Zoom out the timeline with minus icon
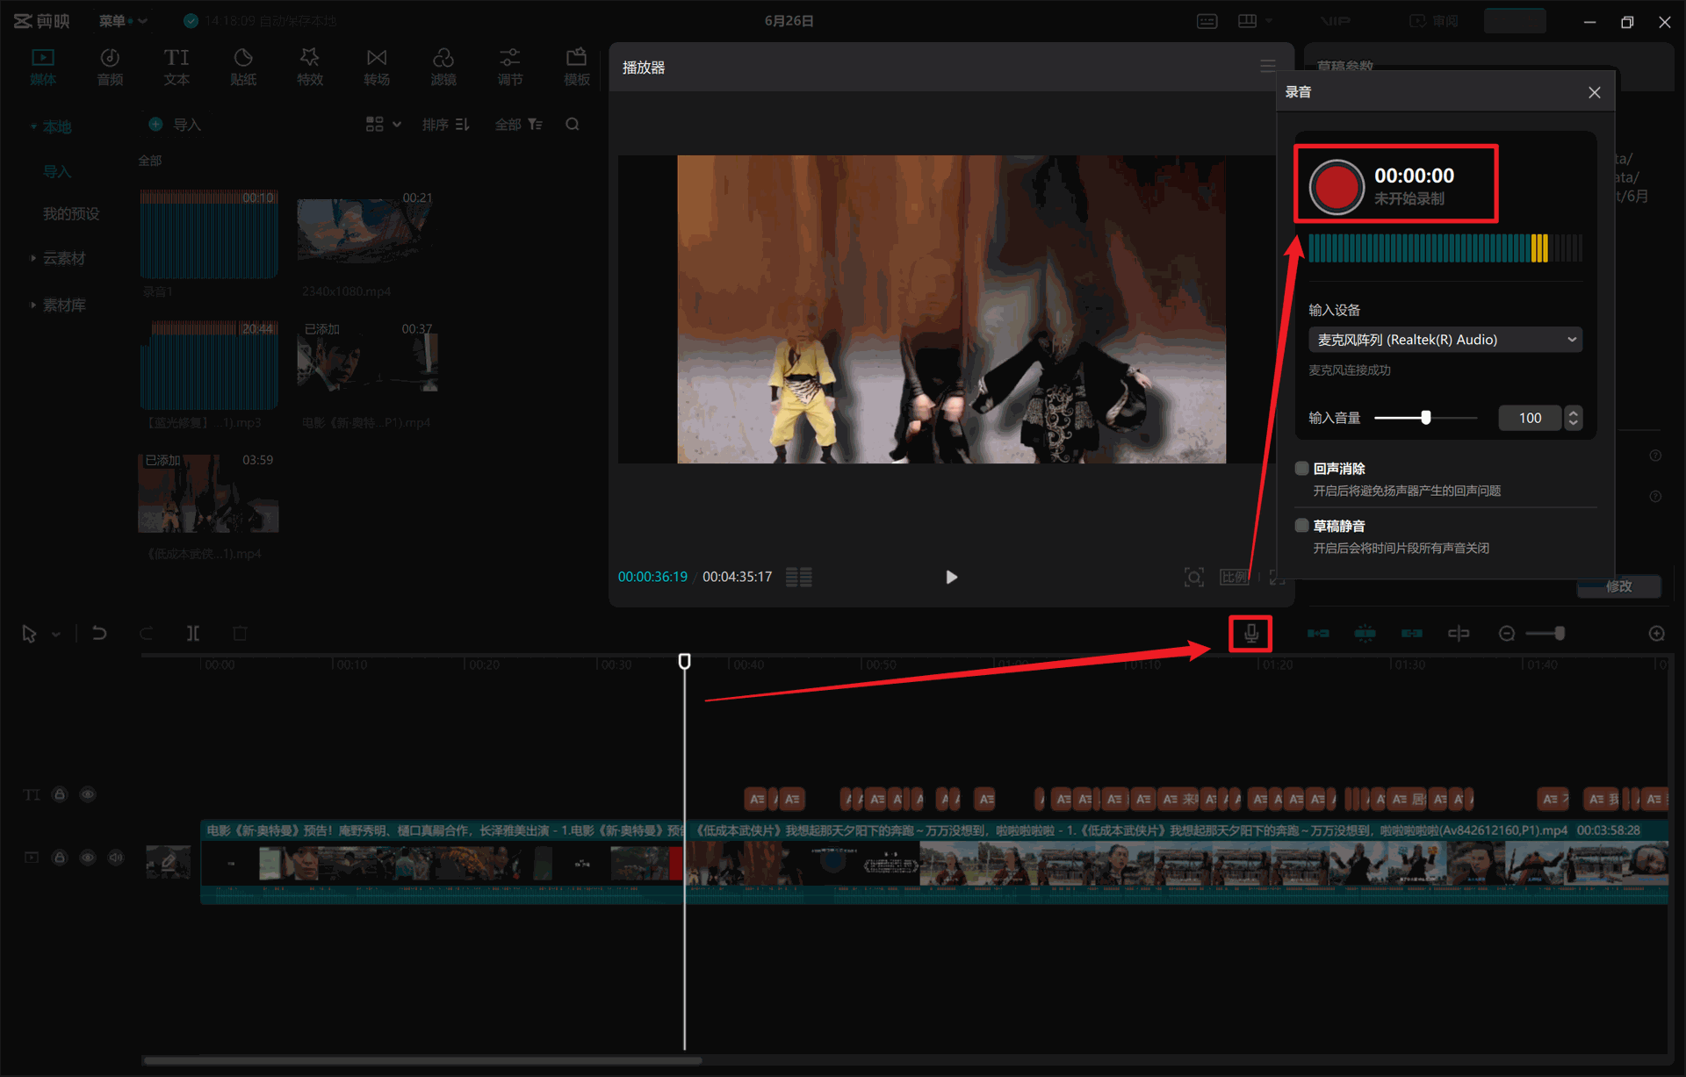 click(x=1506, y=633)
